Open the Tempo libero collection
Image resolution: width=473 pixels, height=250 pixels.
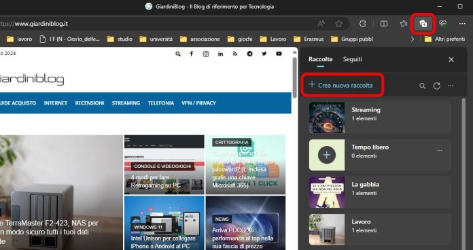(x=380, y=155)
